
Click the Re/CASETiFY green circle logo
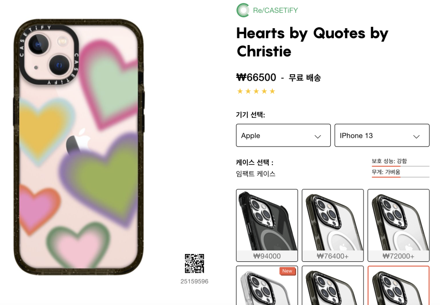[243, 10]
